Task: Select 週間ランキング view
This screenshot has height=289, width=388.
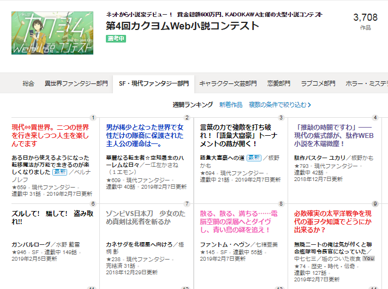Action: [193, 105]
